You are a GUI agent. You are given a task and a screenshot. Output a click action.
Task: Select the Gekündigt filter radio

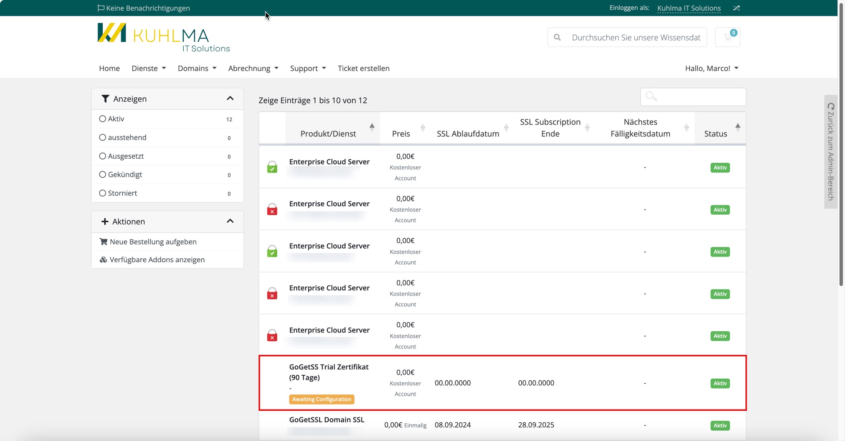pyautogui.click(x=103, y=174)
